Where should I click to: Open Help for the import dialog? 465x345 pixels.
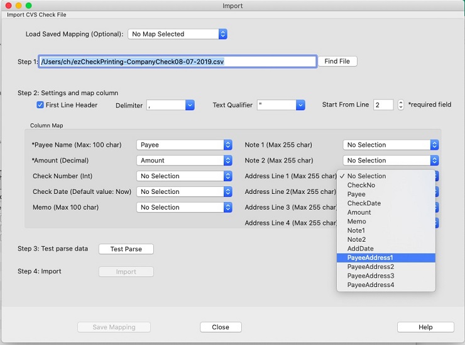[425, 327]
